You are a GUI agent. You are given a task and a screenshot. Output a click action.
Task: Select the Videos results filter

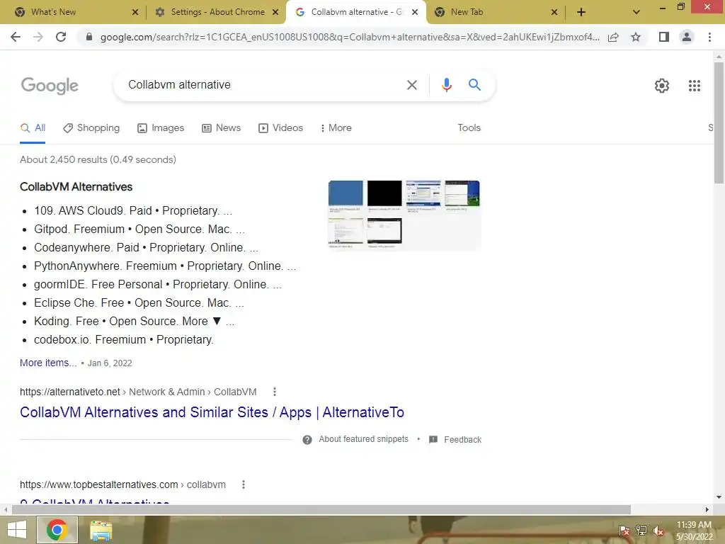[280, 127]
